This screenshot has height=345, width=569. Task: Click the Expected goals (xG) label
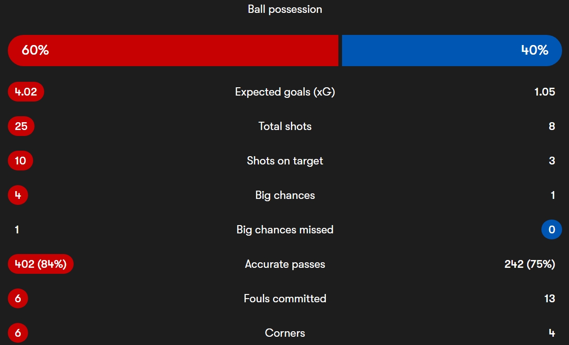coord(285,92)
